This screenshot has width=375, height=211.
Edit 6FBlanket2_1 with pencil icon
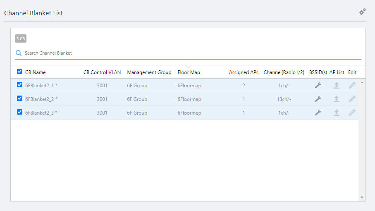tap(352, 85)
